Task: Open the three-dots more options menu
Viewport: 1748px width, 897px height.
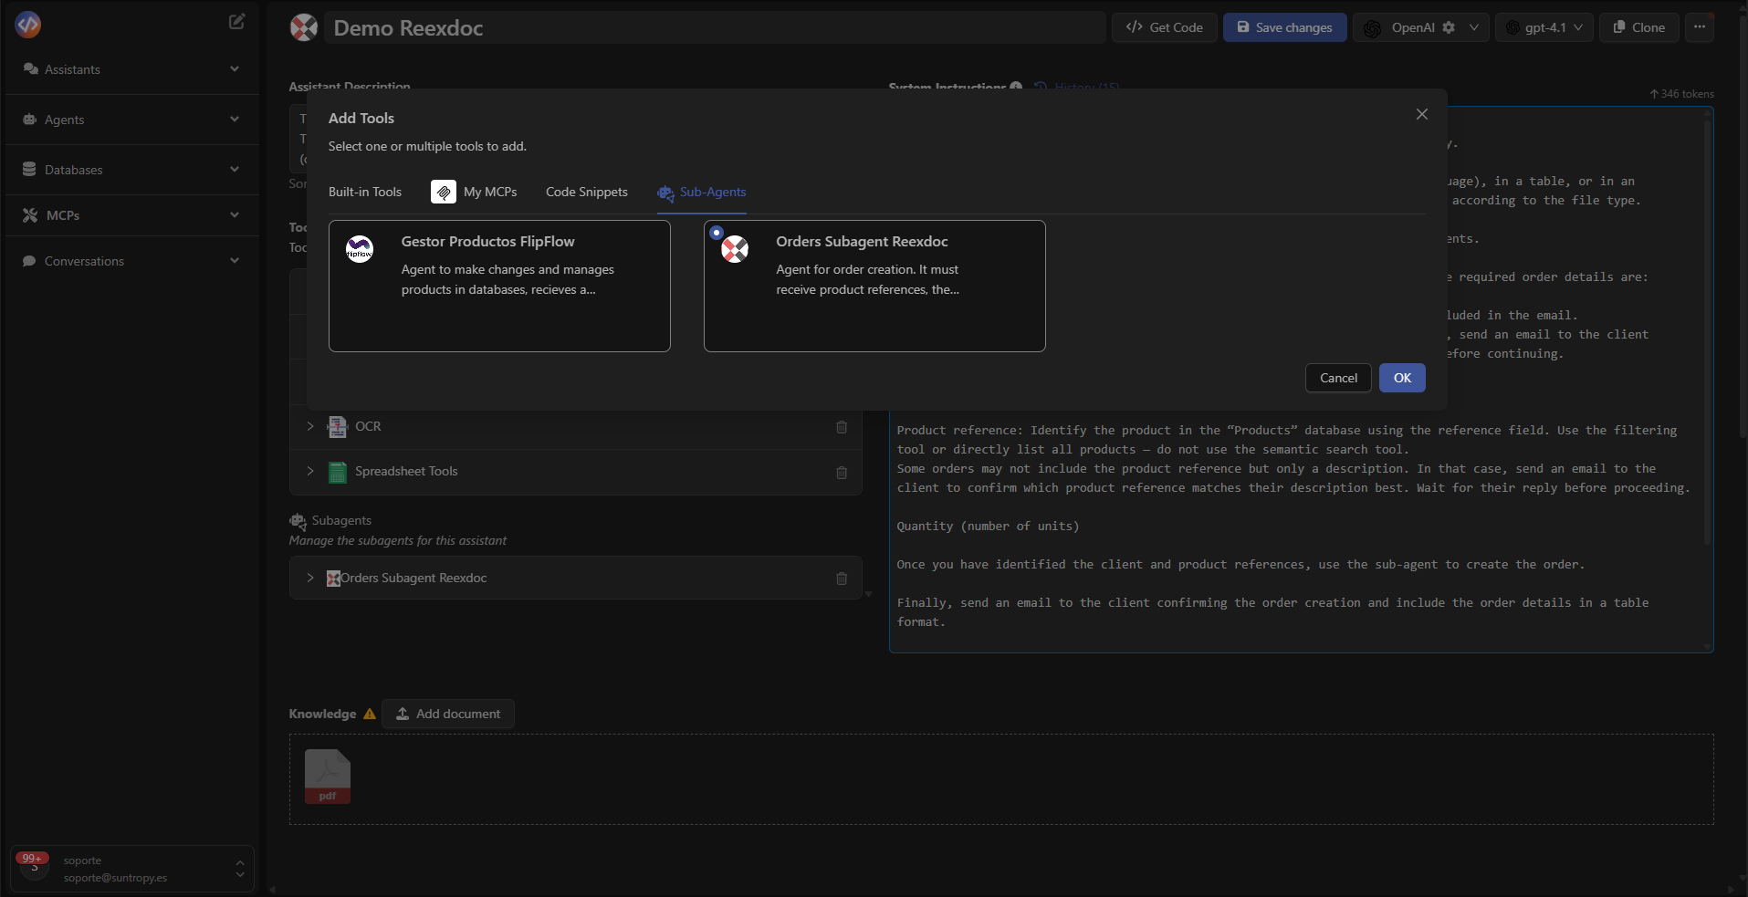Action: pyautogui.click(x=1700, y=27)
